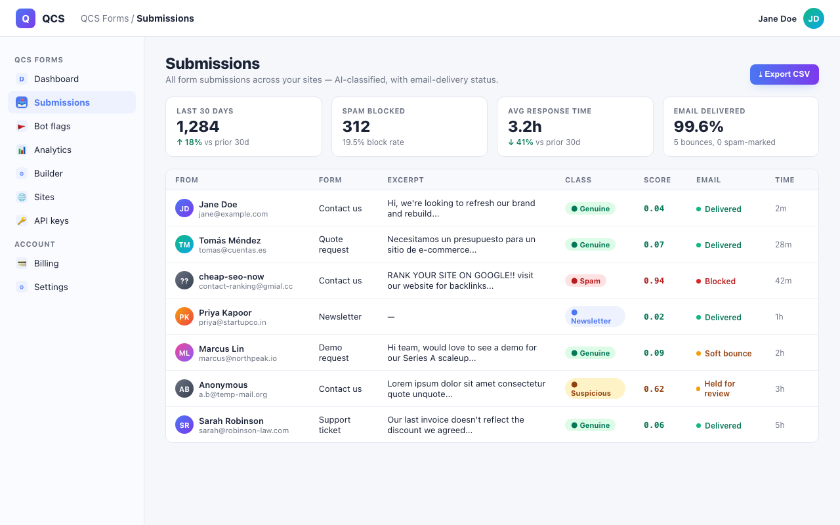Click the Builder gear icon
This screenshot has width=840, height=525.
point(22,173)
